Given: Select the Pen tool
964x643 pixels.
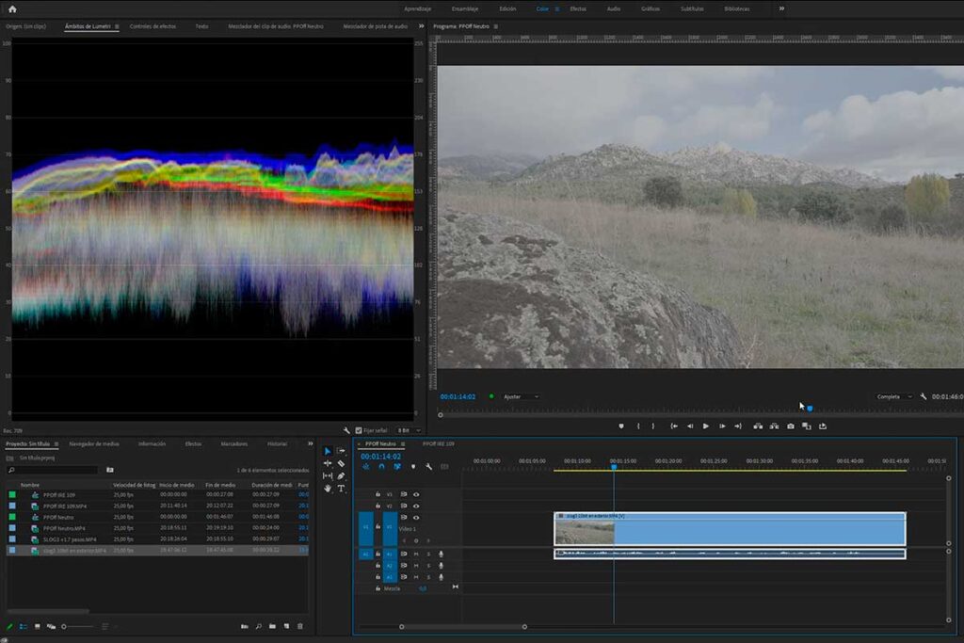Looking at the screenshot, I should coord(340,476).
